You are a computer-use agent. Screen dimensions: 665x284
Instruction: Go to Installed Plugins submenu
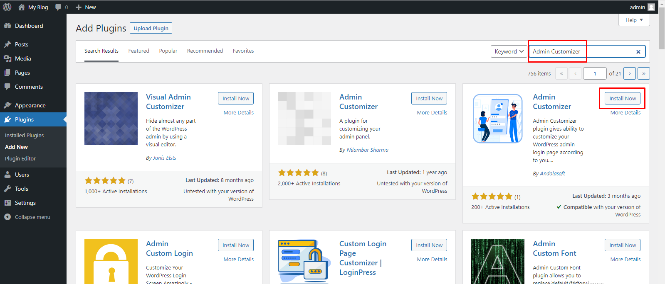24,135
